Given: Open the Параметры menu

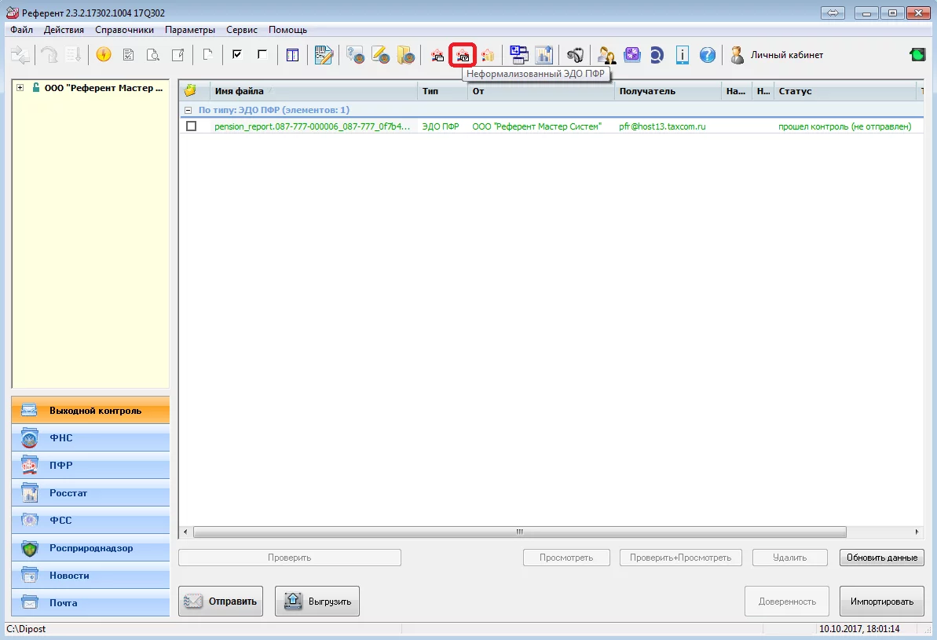Looking at the screenshot, I should click(x=190, y=30).
